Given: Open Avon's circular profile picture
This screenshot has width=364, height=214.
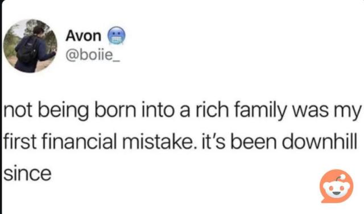Looking at the screenshot, I should (30, 46).
